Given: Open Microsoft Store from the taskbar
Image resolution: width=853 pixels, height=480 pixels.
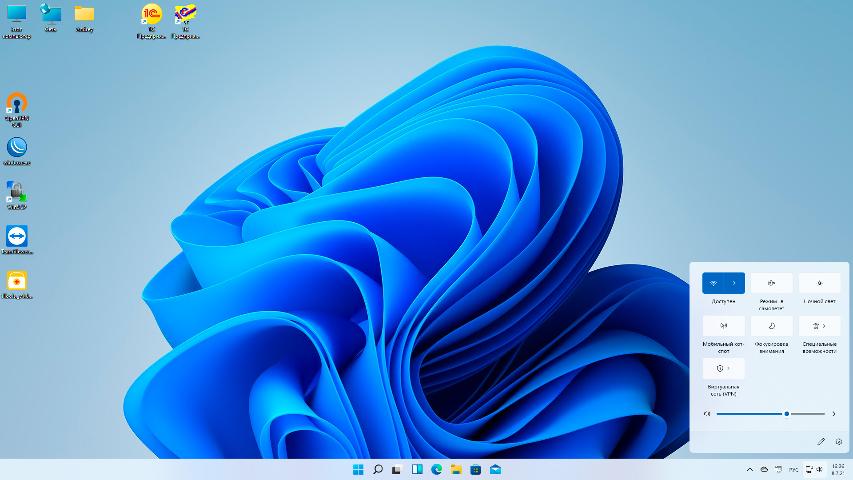Looking at the screenshot, I should tap(475, 469).
